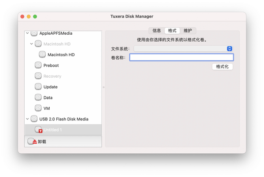The height and width of the screenshot is (177, 264).
Task: Switch to the 格式 tab
Action: pos(172,31)
